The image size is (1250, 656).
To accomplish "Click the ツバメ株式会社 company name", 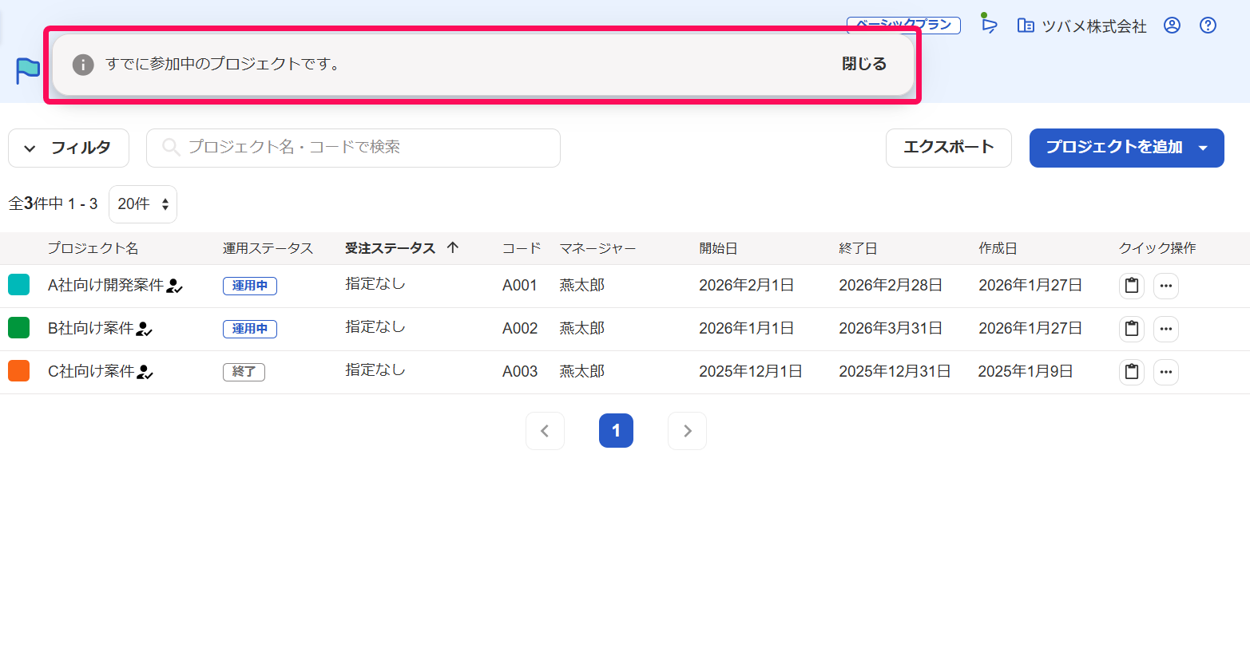I will pos(1094,26).
